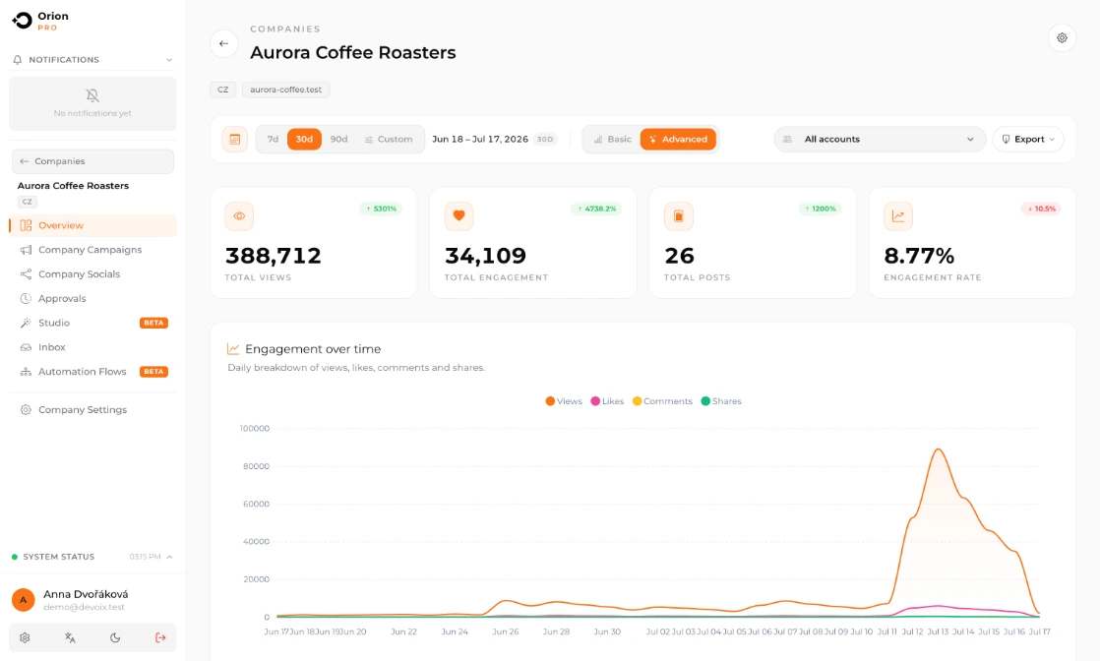Image resolution: width=1100 pixels, height=661 pixels.
Task: Open Automation Flows page
Action: (x=92, y=372)
